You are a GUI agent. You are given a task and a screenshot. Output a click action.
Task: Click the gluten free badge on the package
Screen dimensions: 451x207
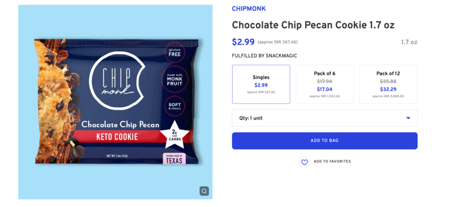(x=175, y=53)
